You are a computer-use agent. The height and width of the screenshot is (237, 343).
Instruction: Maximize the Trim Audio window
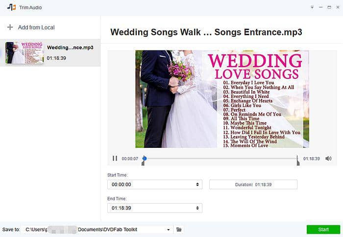(x=329, y=7)
